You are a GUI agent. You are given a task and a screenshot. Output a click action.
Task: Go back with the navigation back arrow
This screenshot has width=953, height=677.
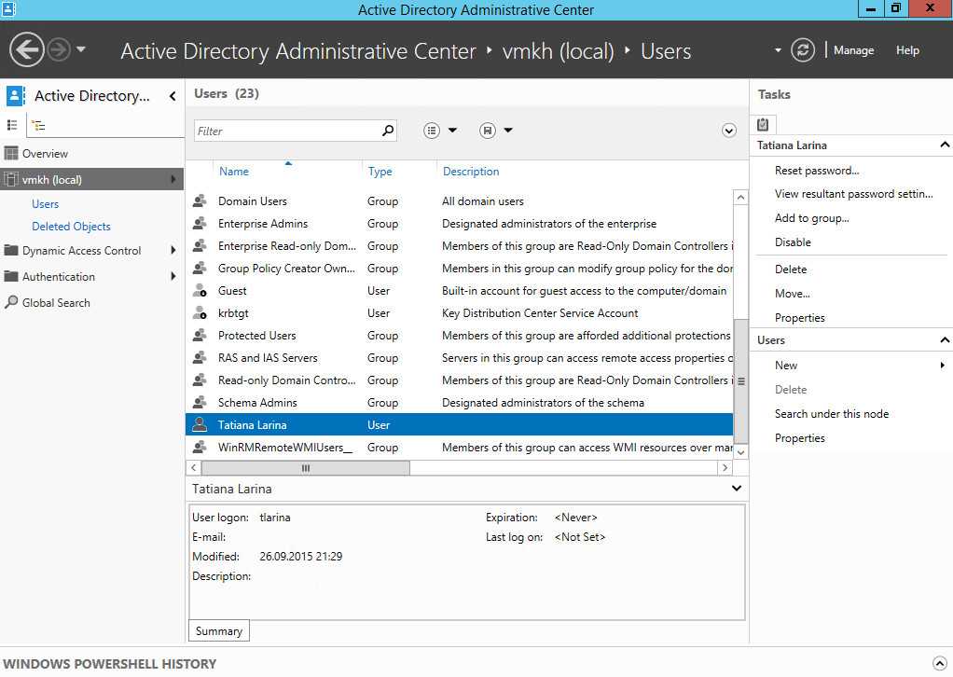coord(27,49)
